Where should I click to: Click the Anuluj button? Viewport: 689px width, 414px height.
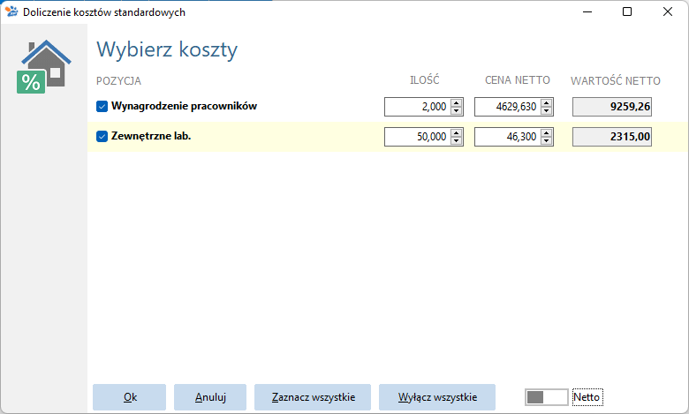(210, 397)
